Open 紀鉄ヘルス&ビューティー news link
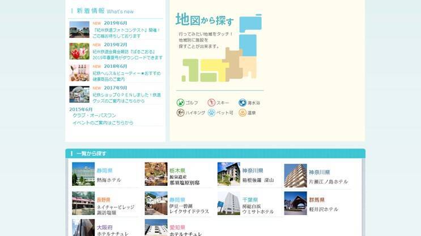This screenshot has width=421, height=236. coord(126,76)
